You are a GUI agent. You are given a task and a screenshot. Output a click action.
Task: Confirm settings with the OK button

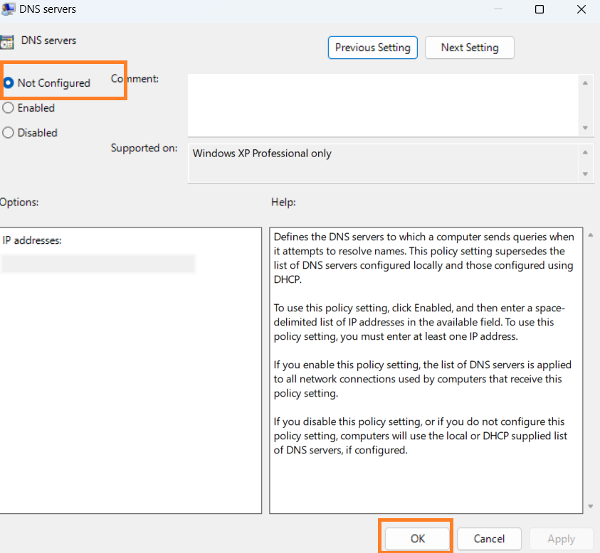coord(418,538)
